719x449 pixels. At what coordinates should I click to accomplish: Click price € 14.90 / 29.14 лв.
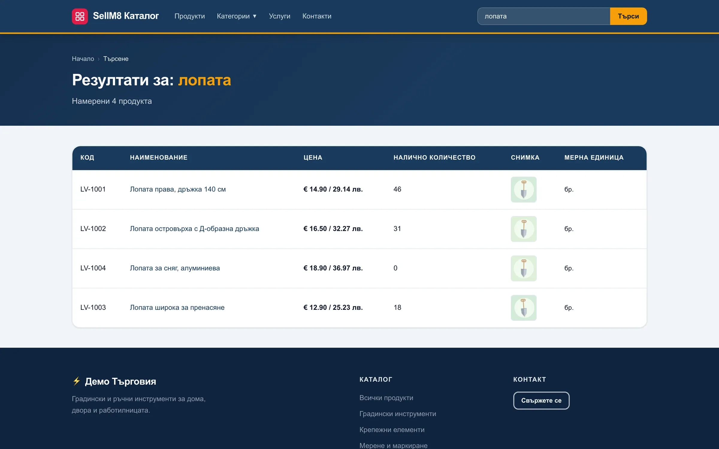[333, 189]
